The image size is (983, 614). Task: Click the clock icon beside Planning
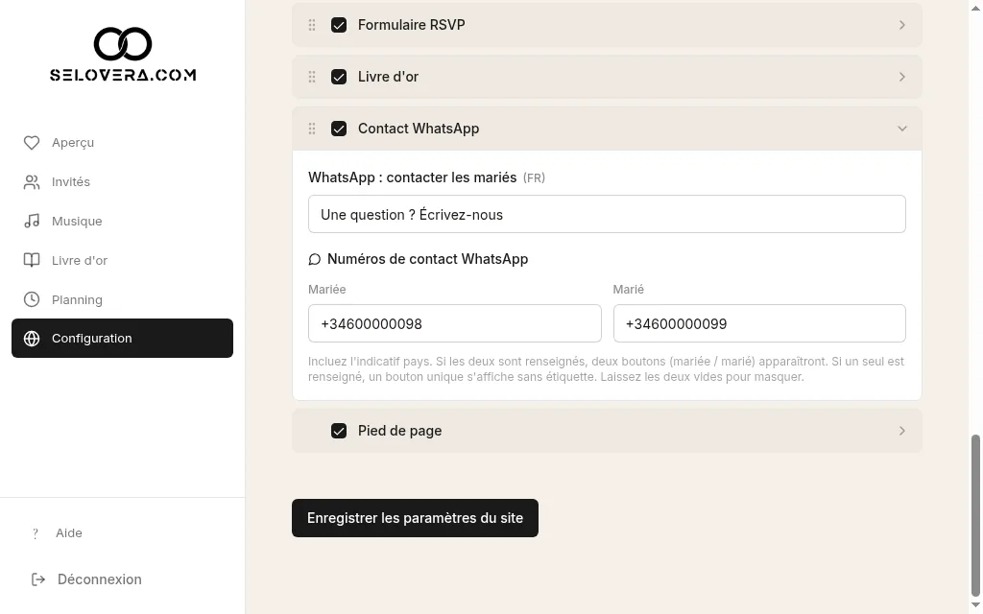click(32, 299)
